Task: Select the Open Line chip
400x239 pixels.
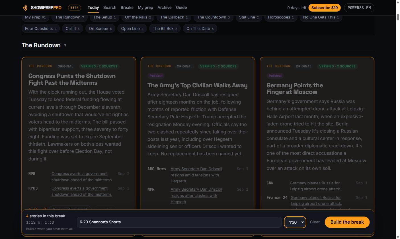Action: [x=132, y=28]
